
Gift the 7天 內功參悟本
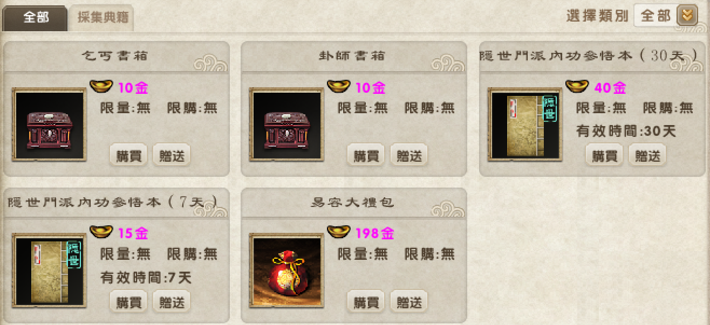(x=172, y=302)
